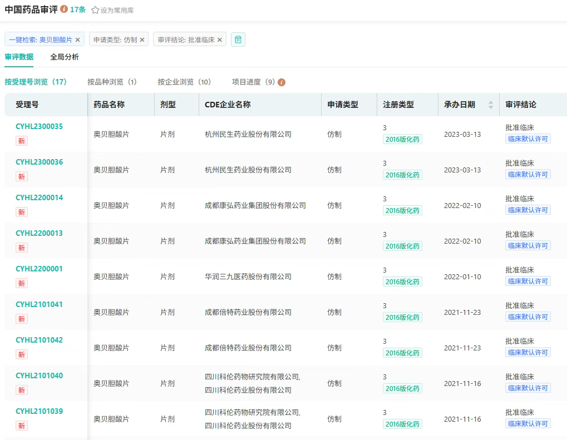567x440 pixels.
Task: Click 2016版化药 tag in CYHL2200001 row
Action: click(402, 281)
